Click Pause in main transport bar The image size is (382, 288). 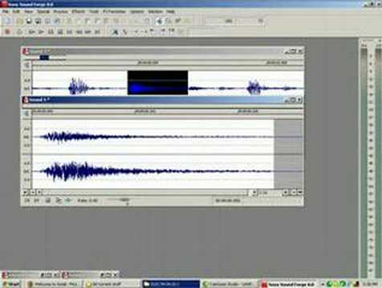51,32
